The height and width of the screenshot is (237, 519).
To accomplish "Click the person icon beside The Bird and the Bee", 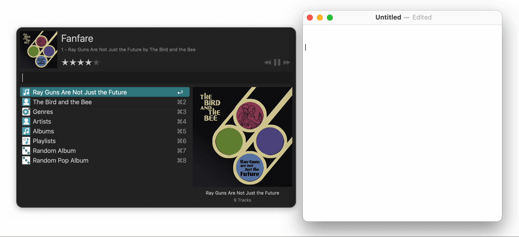I will 26,102.
